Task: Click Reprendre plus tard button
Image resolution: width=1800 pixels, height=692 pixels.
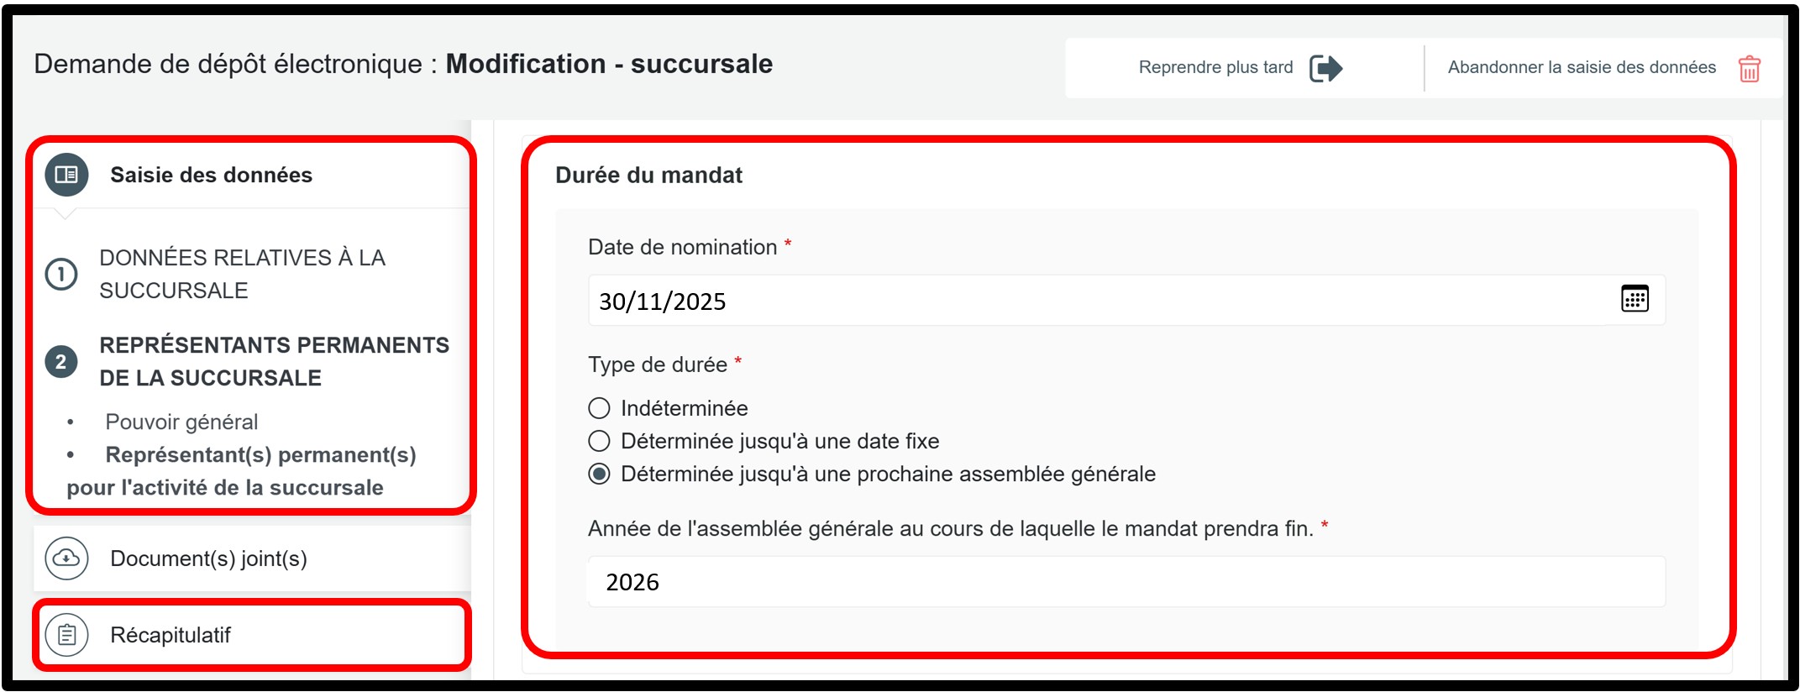Action: (1215, 68)
